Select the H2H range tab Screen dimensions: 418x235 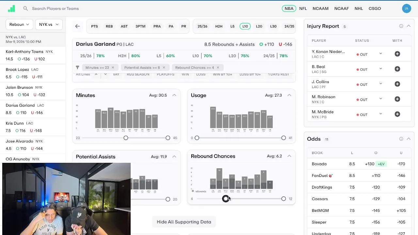pos(219,26)
